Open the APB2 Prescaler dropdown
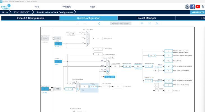The image size is (205, 112). pos(149,81)
